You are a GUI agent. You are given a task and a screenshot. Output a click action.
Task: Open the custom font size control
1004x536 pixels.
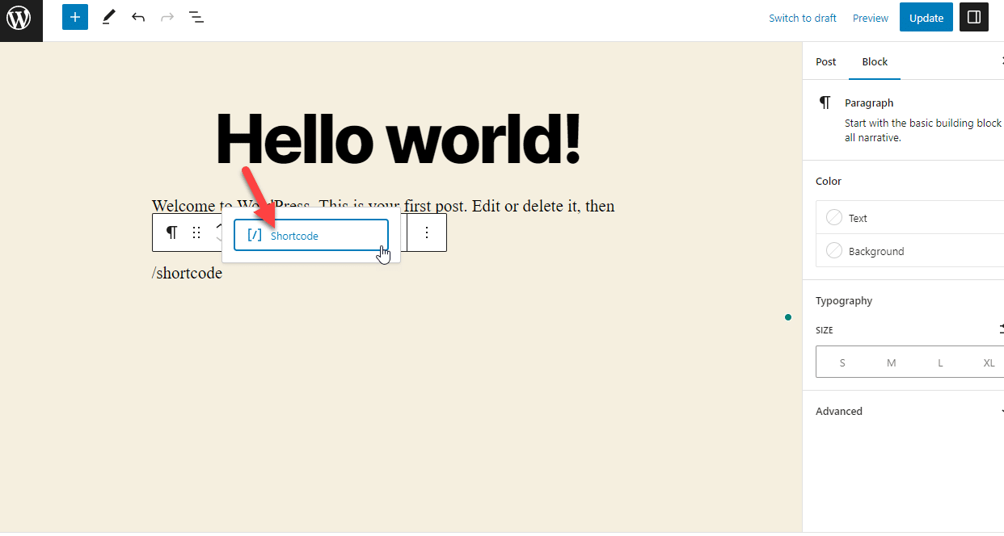(x=1000, y=329)
